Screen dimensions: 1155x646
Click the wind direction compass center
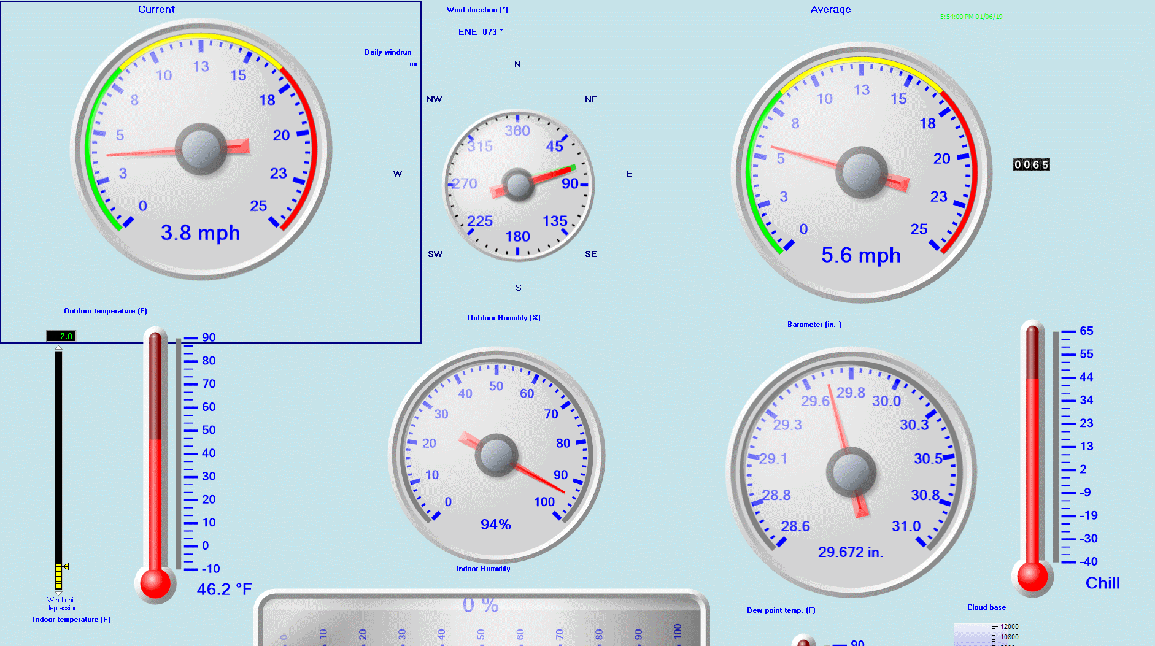(x=518, y=185)
